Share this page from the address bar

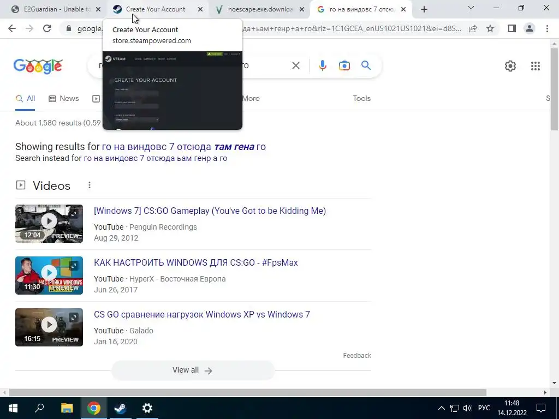click(x=473, y=28)
